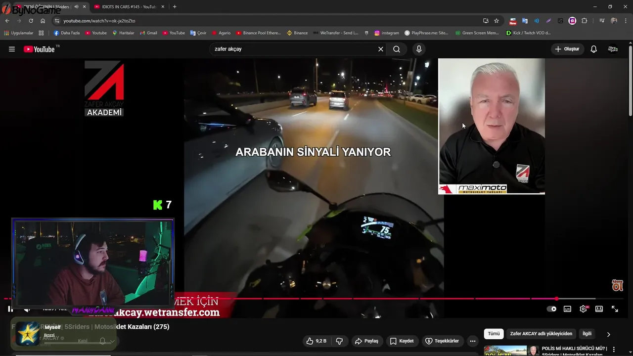The image size is (633, 356).
Task: Go back with the browser back arrow
Action: point(7,21)
